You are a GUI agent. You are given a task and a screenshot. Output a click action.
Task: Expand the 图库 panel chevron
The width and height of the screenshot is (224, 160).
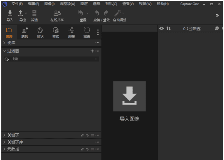(4, 43)
